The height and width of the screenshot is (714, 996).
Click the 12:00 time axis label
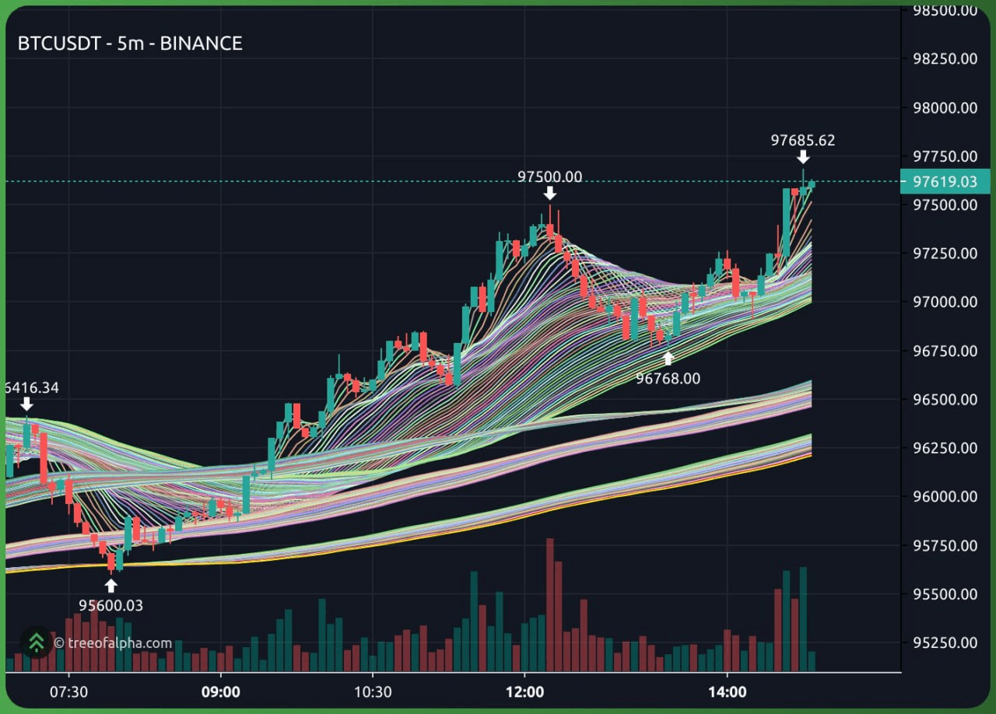[x=524, y=691]
